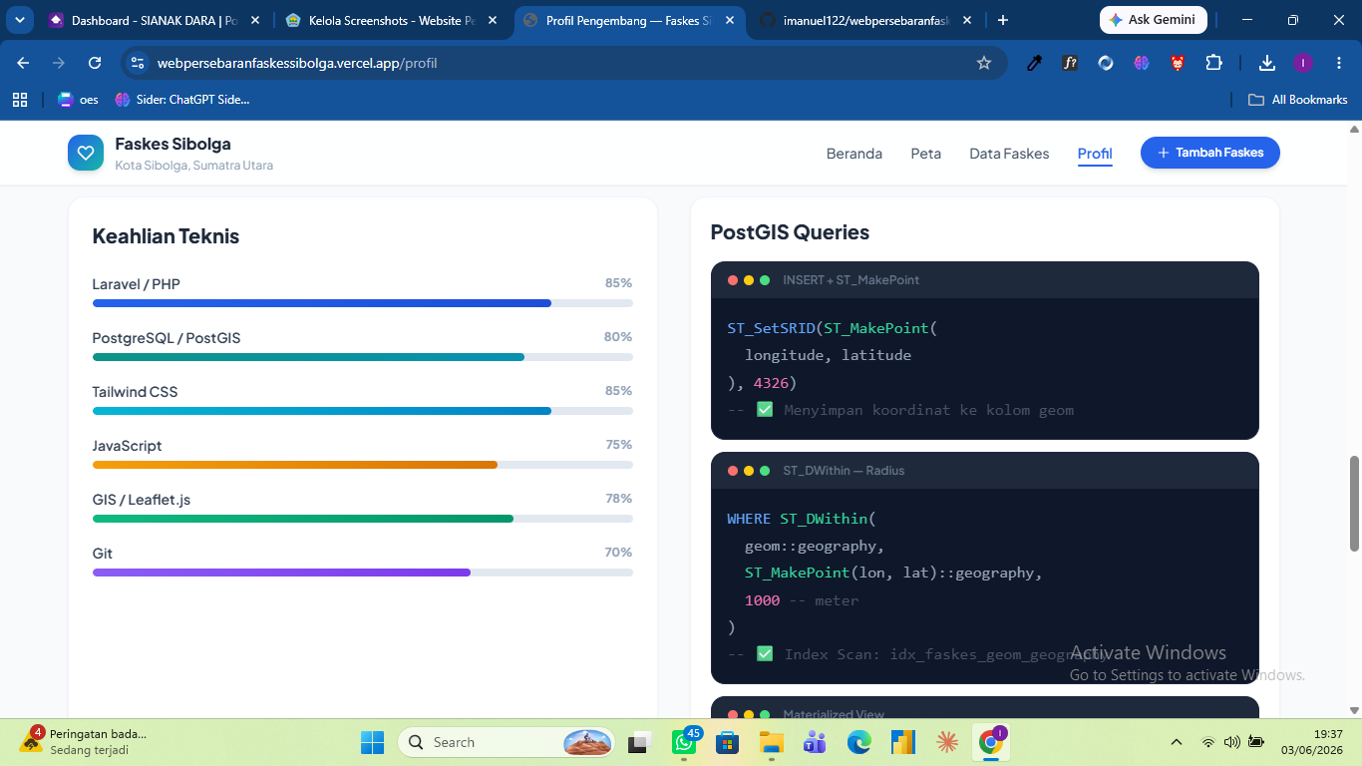Click the taskbar Search box
Viewport: 1362px width, 766px height.
pyautogui.click(x=507, y=742)
